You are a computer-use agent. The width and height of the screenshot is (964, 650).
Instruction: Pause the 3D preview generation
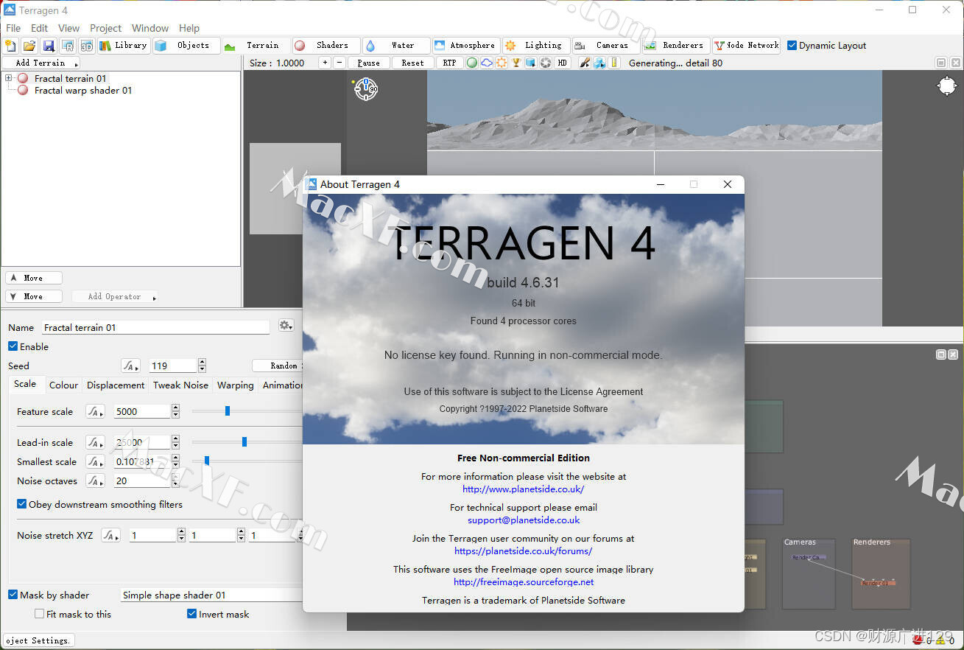coord(369,63)
